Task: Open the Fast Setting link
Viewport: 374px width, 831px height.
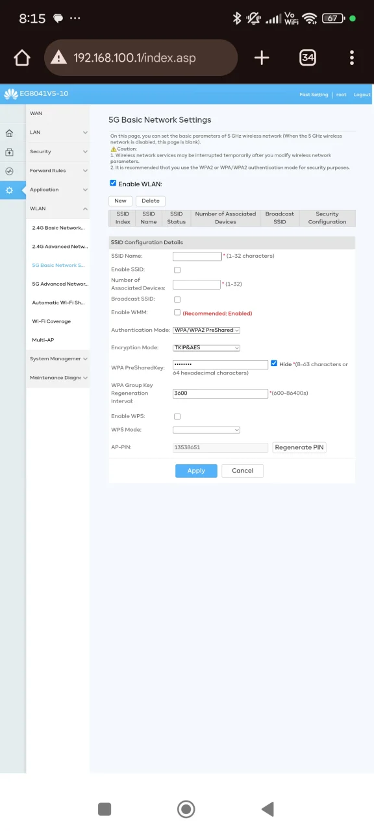Action: click(x=314, y=95)
